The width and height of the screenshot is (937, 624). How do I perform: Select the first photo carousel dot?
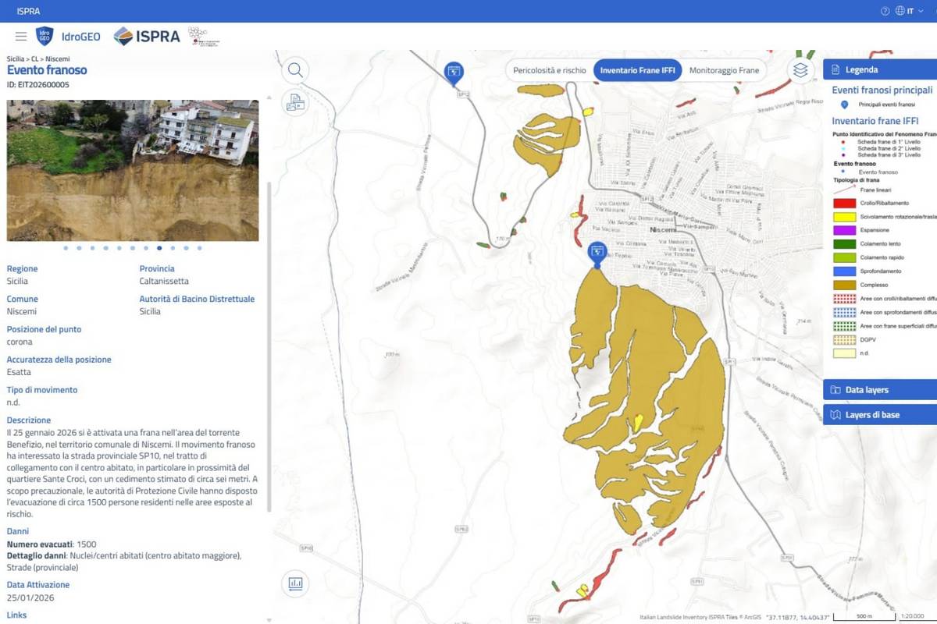(x=66, y=248)
